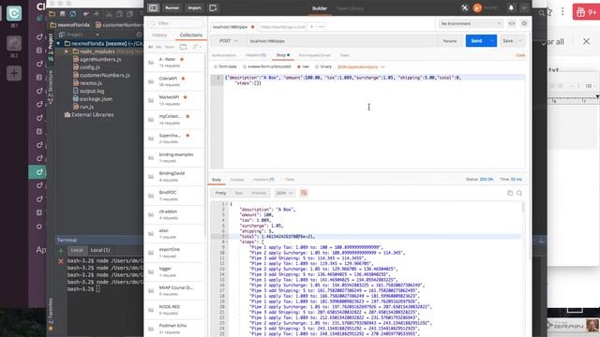Open request Headers tab
The height and width of the screenshot is (337, 600).
pyautogui.click(x=256, y=55)
